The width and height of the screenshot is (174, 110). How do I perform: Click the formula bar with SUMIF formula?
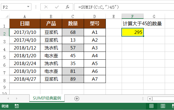tap(124, 7)
